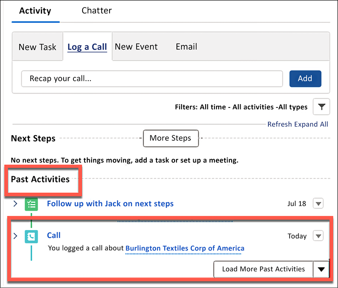Open the Jul 18 task's dropdown arrow
The image size is (338, 288).
[318, 203]
